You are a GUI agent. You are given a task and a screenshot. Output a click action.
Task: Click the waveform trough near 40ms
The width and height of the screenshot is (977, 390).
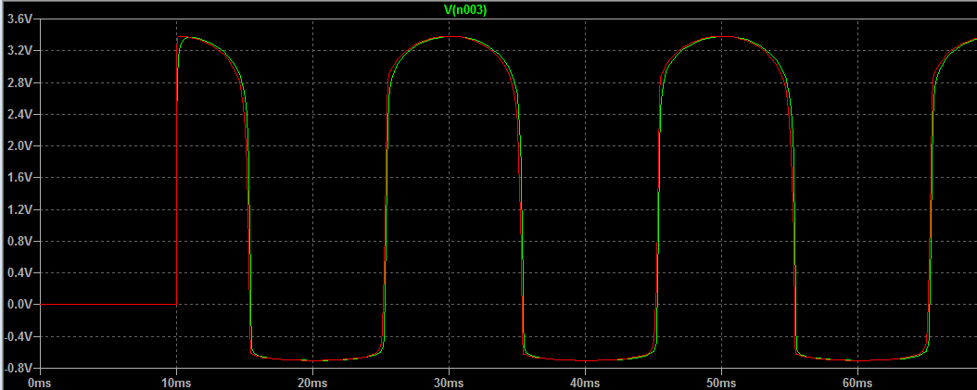point(585,359)
